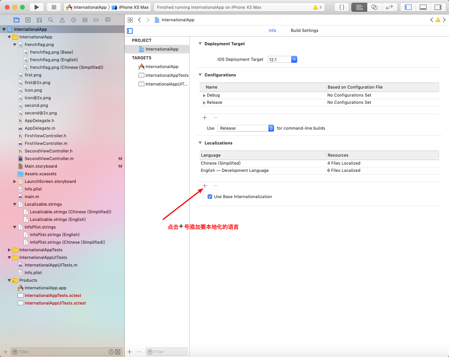Select the English Development Language row
Screen dimensions: 449x357
(x=319, y=170)
